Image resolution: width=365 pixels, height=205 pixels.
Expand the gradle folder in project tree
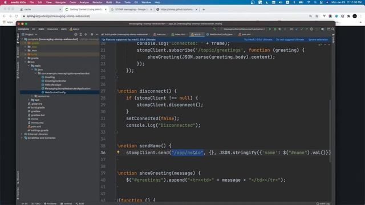[25, 58]
